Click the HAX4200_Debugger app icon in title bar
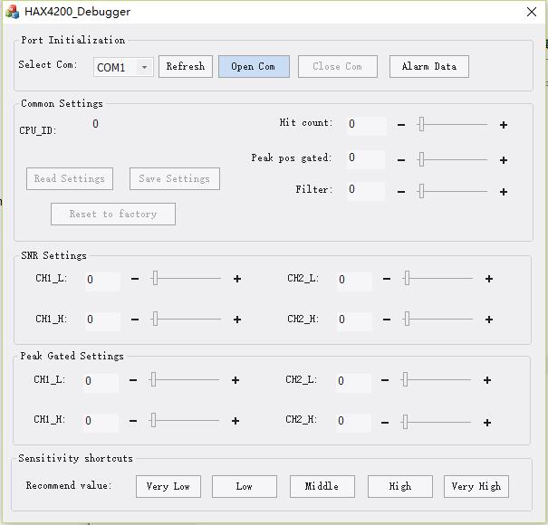 coord(13,12)
